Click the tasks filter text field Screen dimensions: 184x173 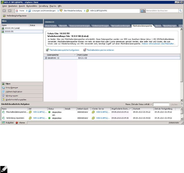[x=161, y=104]
